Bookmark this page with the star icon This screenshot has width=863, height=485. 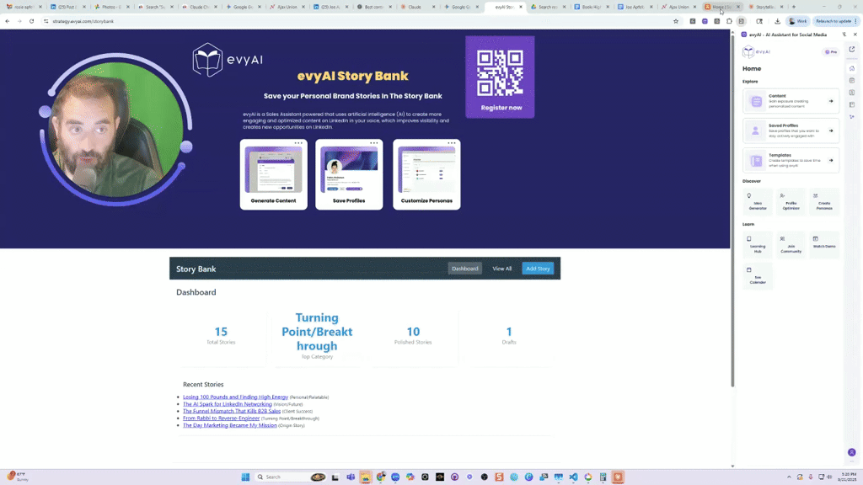tap(676, 21)
